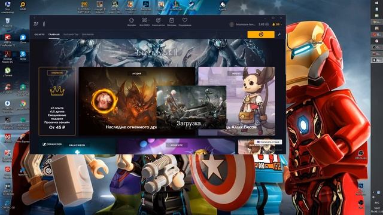Open the premium crown card От 45 ₽
Viewport: 383px width, 215px height.
(57, 101)
